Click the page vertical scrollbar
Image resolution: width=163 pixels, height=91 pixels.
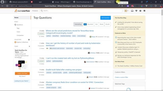[x=162, y=13]
